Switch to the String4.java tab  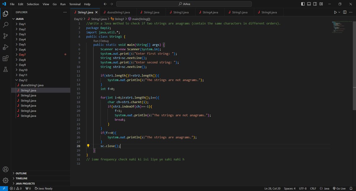tap(210, 12)
